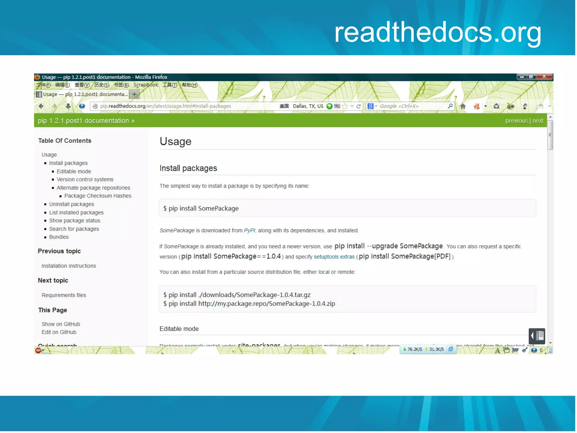The height and width of the screenshot is (433, 577).
Task: Click the browser Back arrow button
Action: click(x=41, y=106)
